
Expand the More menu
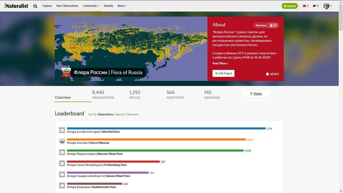[122, 6]
